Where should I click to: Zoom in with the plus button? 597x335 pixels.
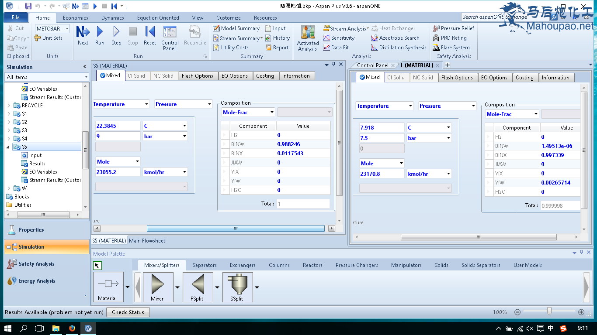click(x=581, y=312)
